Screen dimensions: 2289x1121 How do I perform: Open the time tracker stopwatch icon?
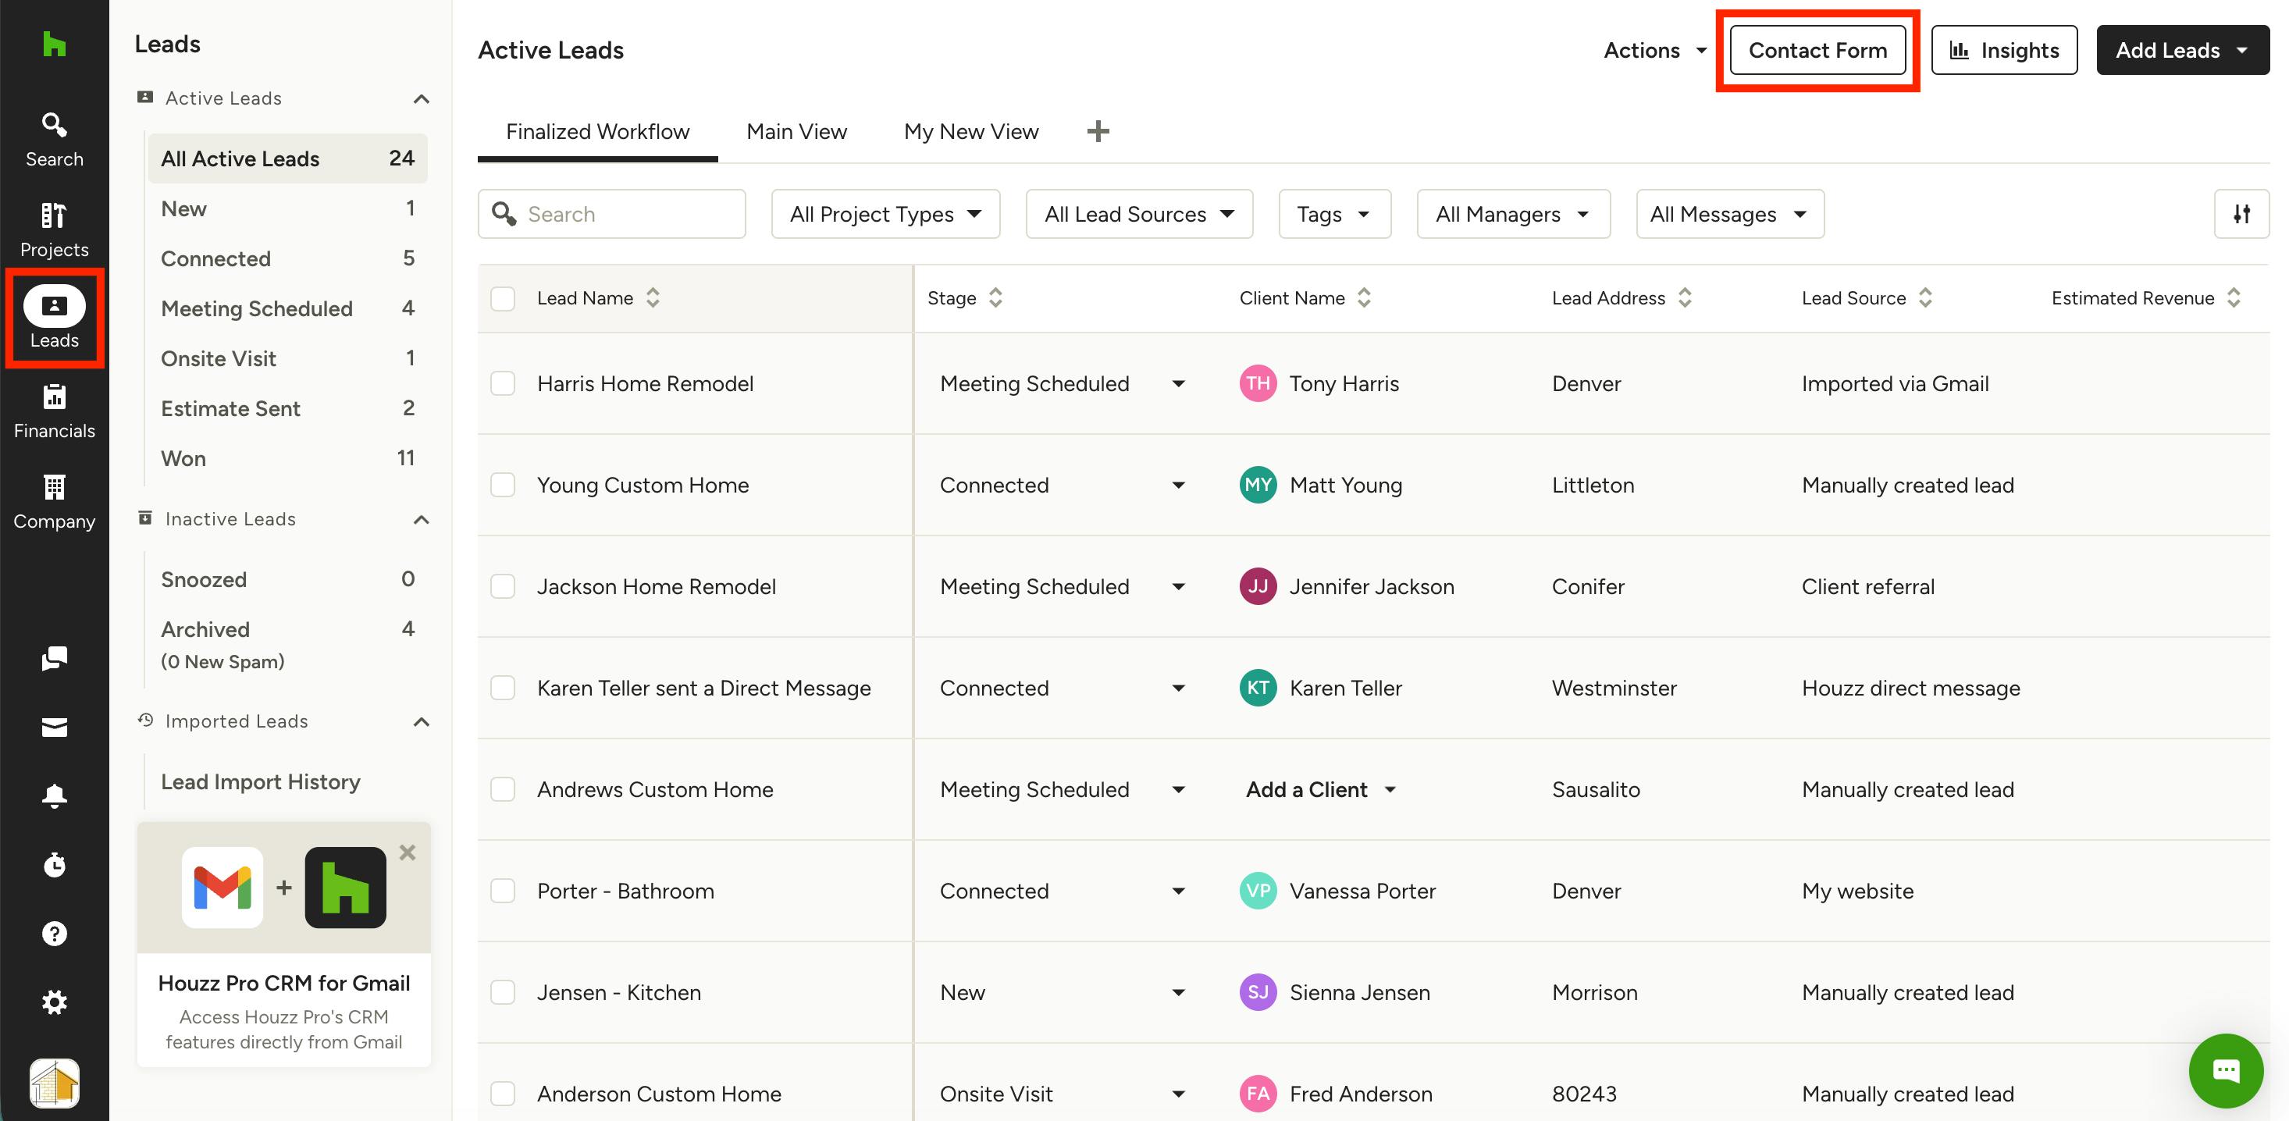(x=54, y=864)
